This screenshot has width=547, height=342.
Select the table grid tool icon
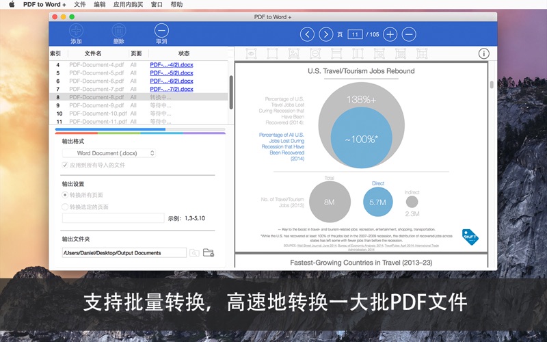422,53
